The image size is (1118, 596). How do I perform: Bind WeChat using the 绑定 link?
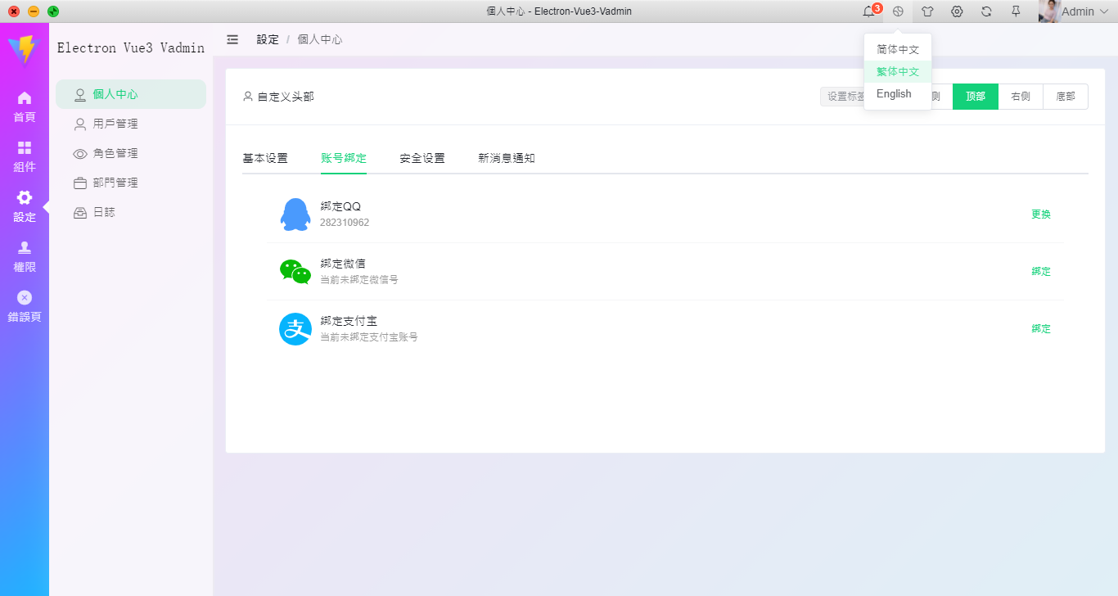(x=1040, y=271)
